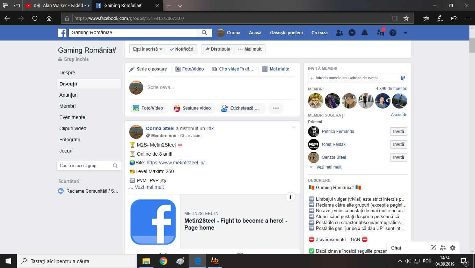Click the invite members name input field
This screenshot has height=268, width=475.
click(358, 78)
